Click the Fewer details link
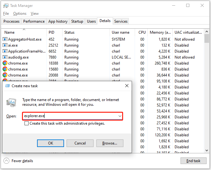 pyautogui.click(x=22, y=161)
